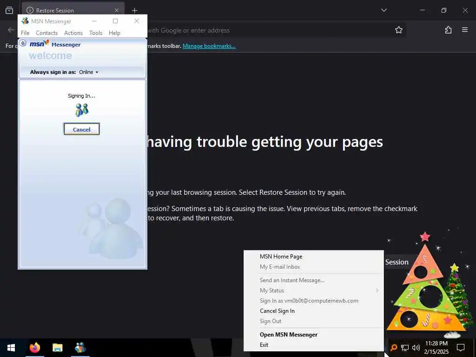Click My E-mail Inbox menu entry

(314, 267)
